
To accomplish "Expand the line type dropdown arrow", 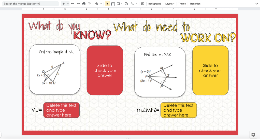I will 137,4.
